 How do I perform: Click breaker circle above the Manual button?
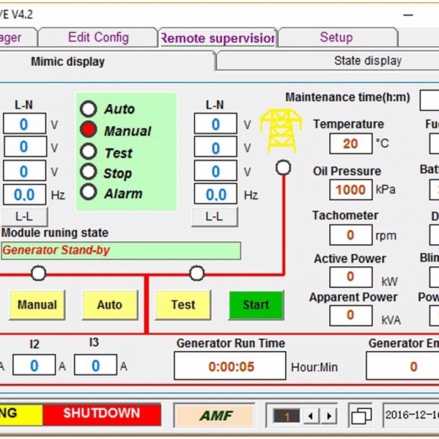click(38, 273)
